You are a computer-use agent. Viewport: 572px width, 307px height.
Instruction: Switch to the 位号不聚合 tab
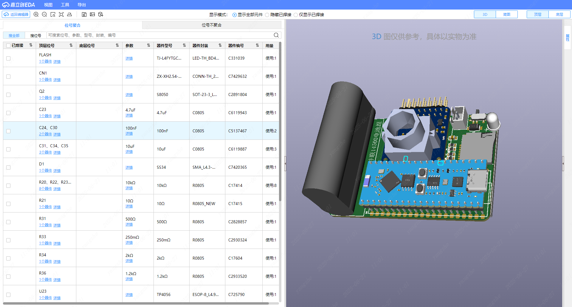pyautogui.click(x=212, y=25)
